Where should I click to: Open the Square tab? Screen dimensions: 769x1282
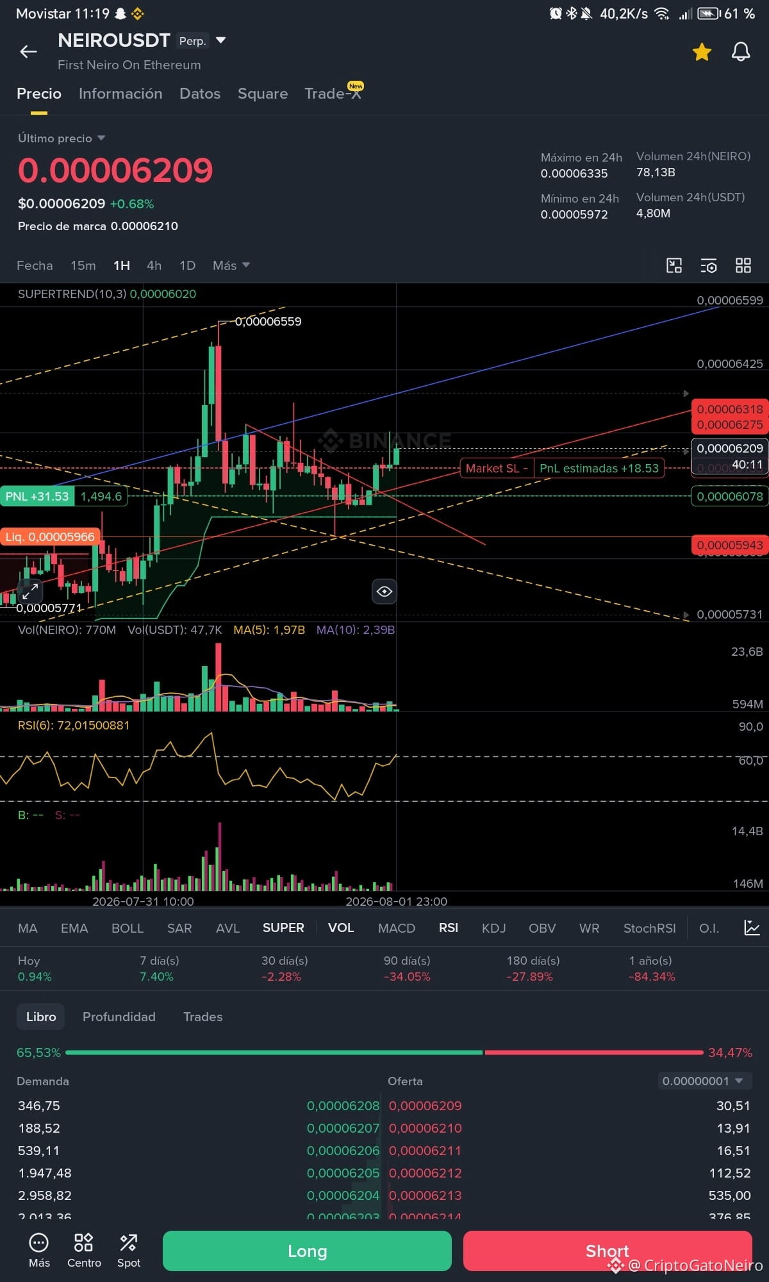tap(263, 94)
